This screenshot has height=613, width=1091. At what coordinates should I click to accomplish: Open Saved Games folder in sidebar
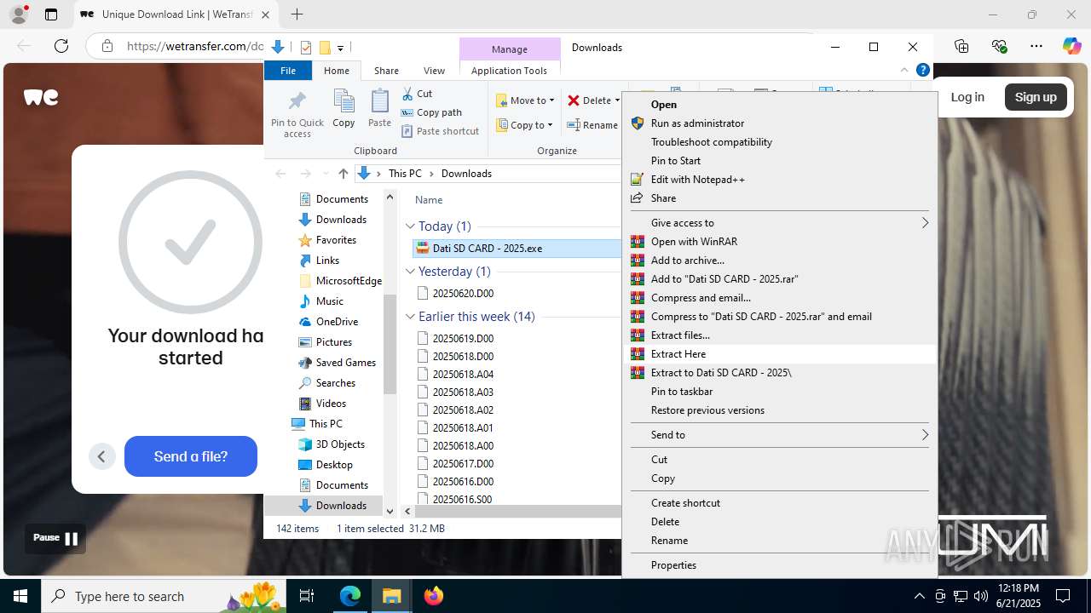coord(345,363)
